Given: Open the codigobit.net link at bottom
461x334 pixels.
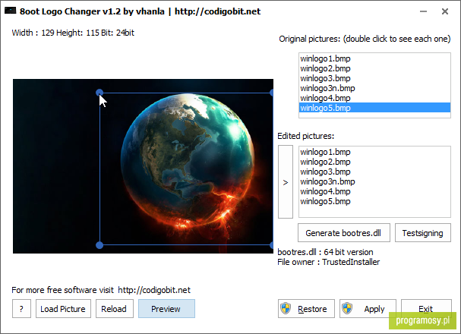Looking at the screenshot, I should (154, 290).
